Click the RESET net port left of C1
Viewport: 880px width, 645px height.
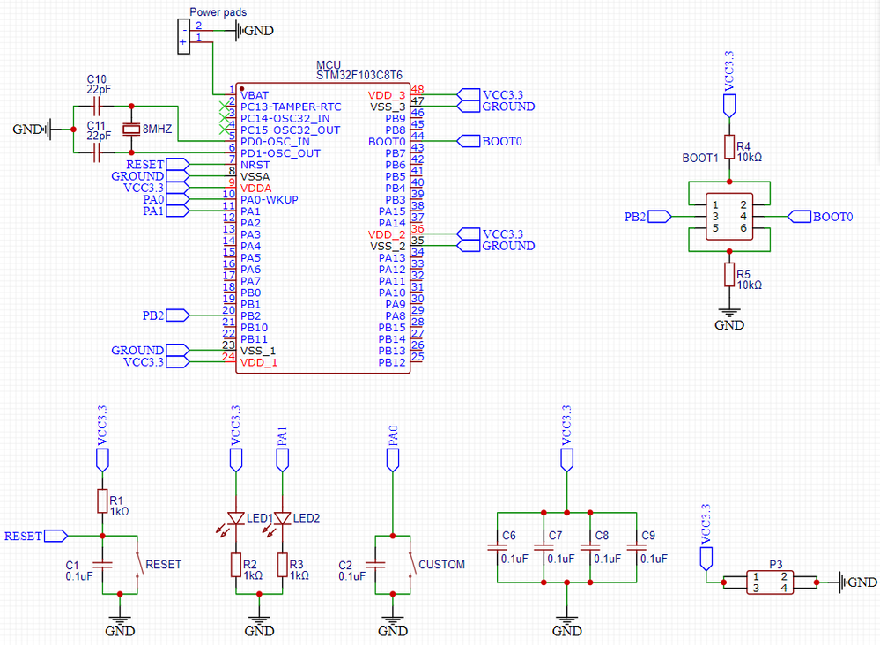[x=36, y=536]
